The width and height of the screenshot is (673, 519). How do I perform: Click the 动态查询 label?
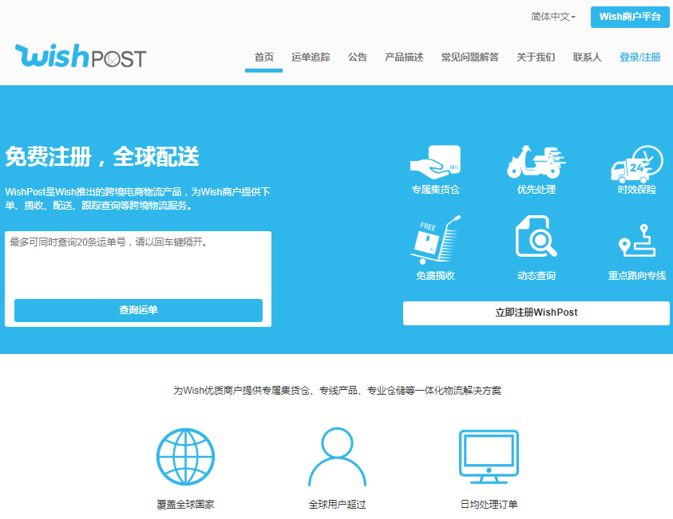click(536, 276)
